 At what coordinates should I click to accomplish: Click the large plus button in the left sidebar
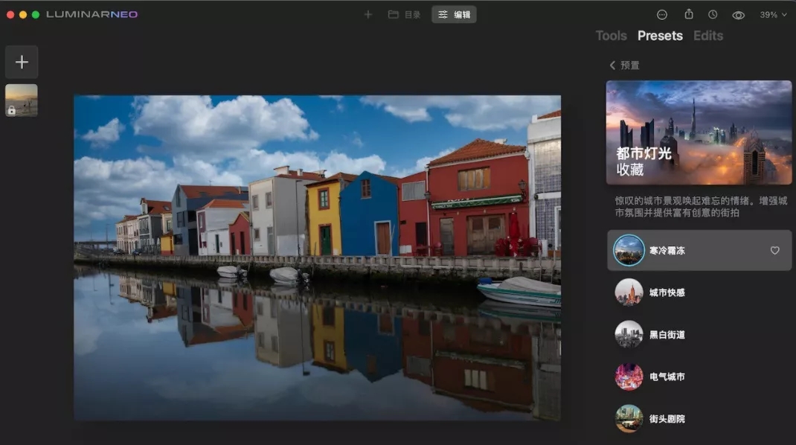tap(22, 62)
